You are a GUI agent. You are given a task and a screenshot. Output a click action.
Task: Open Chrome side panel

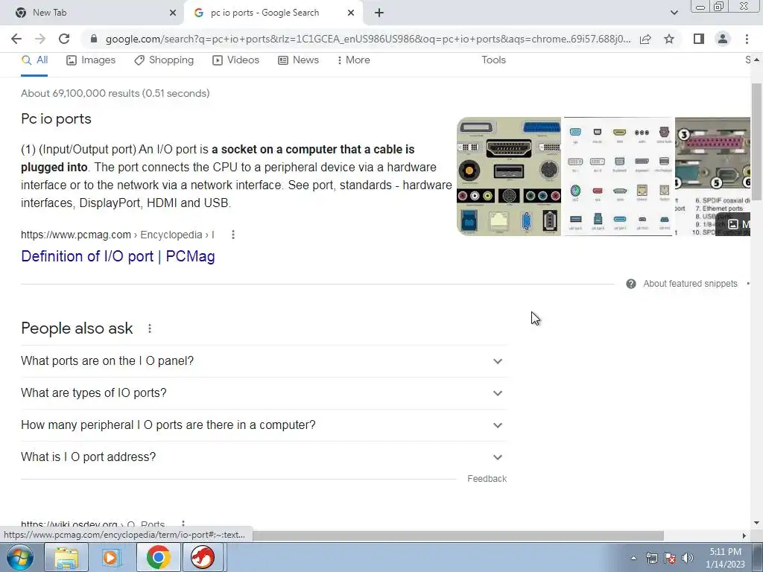(699, 39)
